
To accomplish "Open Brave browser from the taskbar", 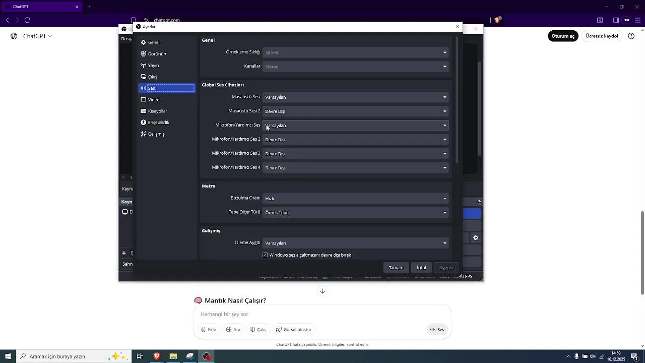I will click(157, 356).
